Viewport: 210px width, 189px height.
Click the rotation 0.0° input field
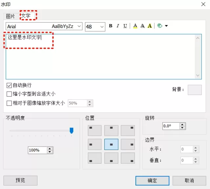pos(171,126)
